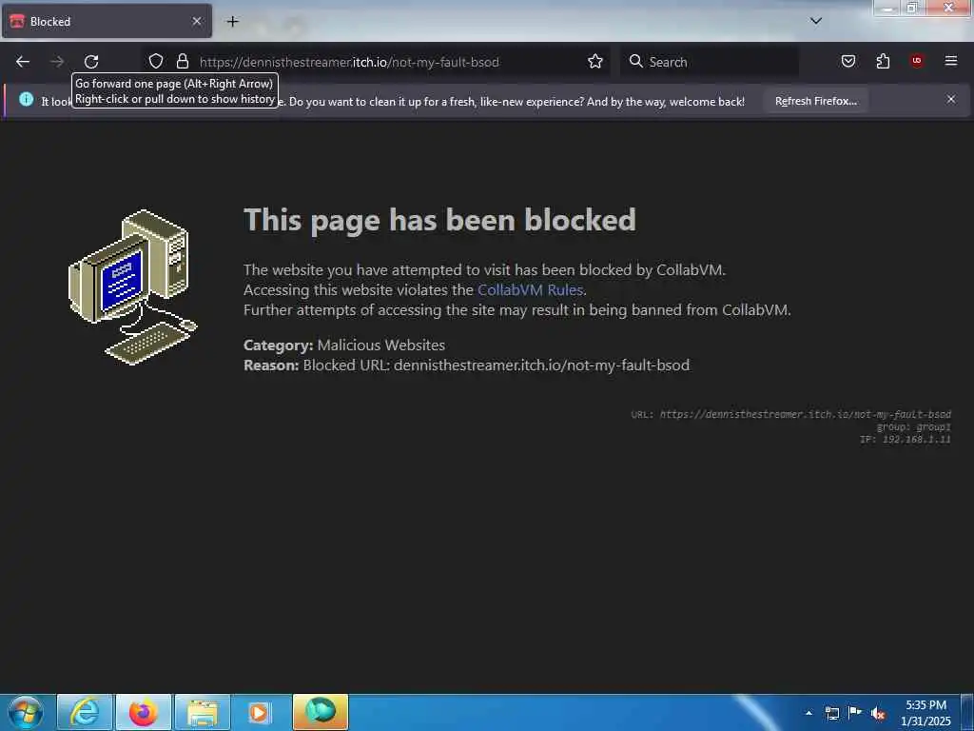
Task: Open the Extensions puzzle icon
Action: coord(883,61)
